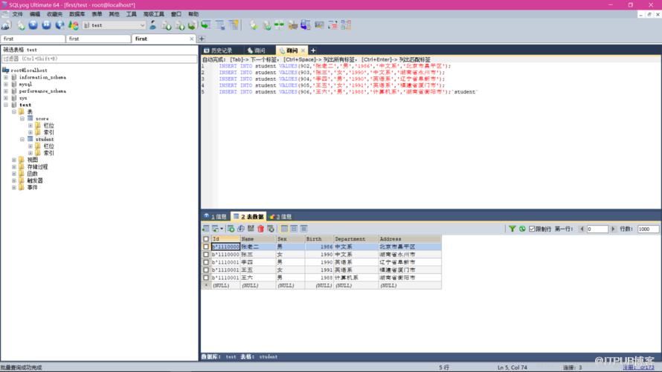Click the execute and edit resultset icon

point(60,25)
